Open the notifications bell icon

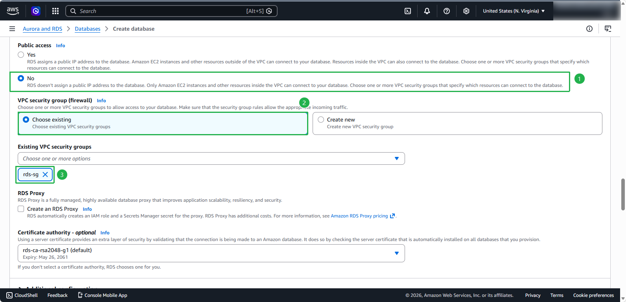click(x=427, y=11)
